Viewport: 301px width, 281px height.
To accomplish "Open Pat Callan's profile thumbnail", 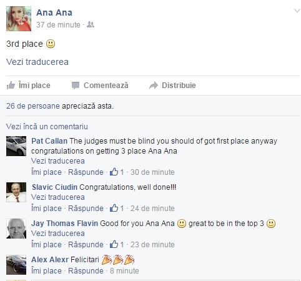I will click(16, 146).
